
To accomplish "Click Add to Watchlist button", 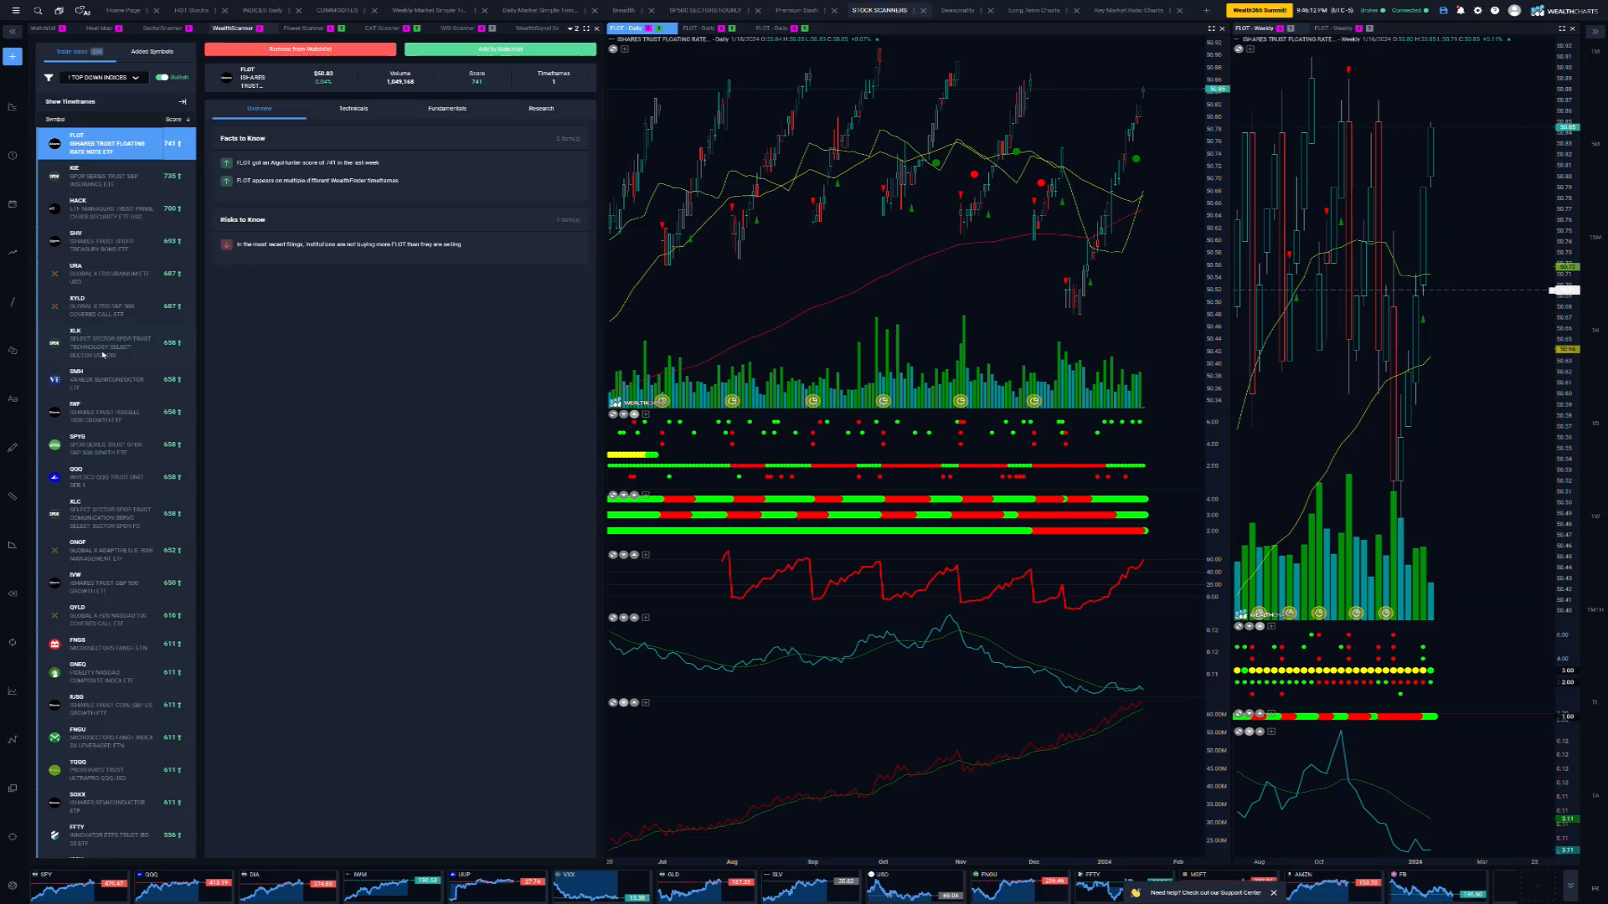I will [500, 49].
